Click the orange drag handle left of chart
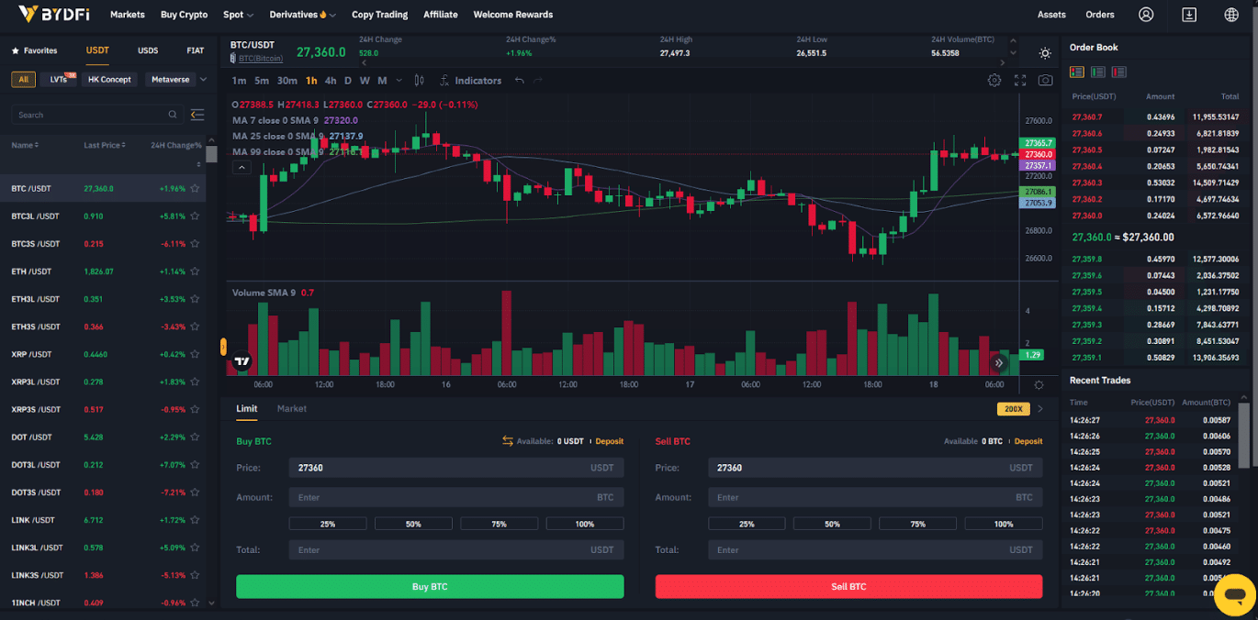Viewport: 1258px width, 620px height. point(223,347)
